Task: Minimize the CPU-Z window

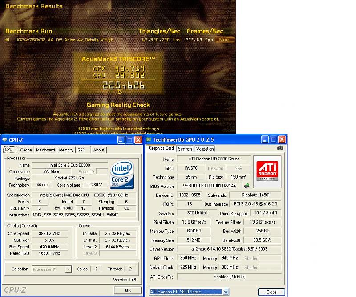Action: [121, 140]
